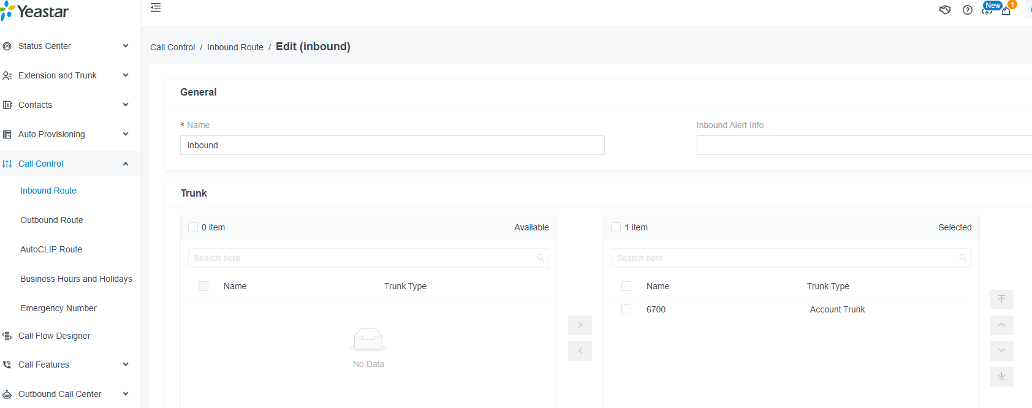Click the Call Control breadcrumb link
The image size is (1032, 408).
pyautogui.click(x=172, y=47)
